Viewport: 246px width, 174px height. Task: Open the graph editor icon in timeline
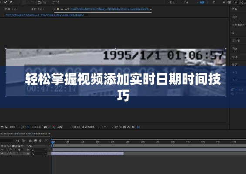pyautogui.click(x=46, y=141)
